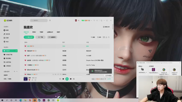Viewport: 182px width, 102px height.
Task: Click 智能分类 smart classification button
Action: 106,27
